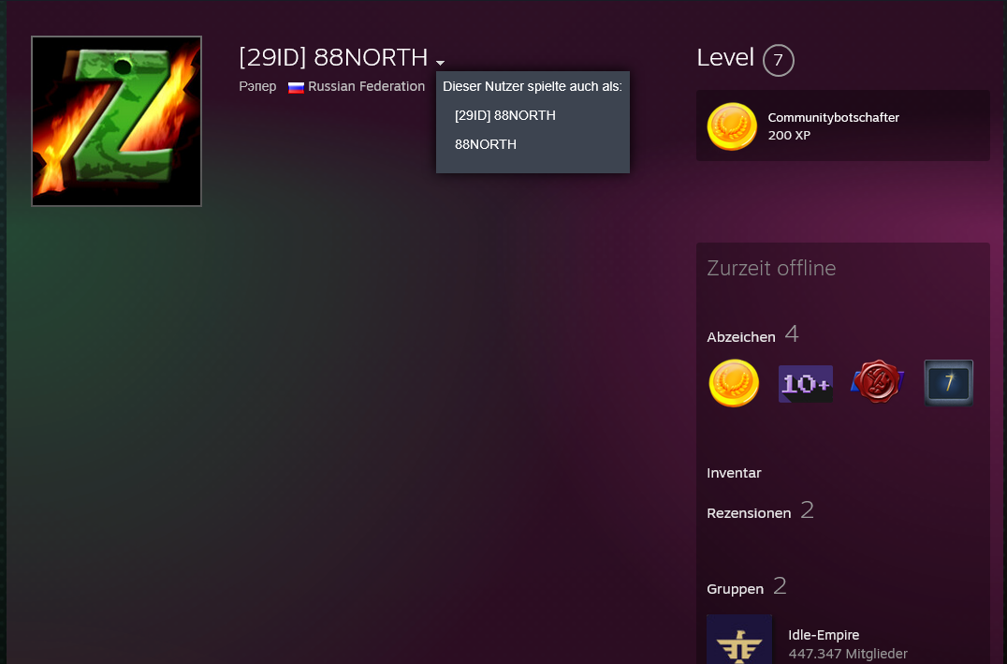Viewport: 1007px width, 664px height.
Task: Click the Russian flag icon
Action: pyautogui.click(x=296, y=87)
